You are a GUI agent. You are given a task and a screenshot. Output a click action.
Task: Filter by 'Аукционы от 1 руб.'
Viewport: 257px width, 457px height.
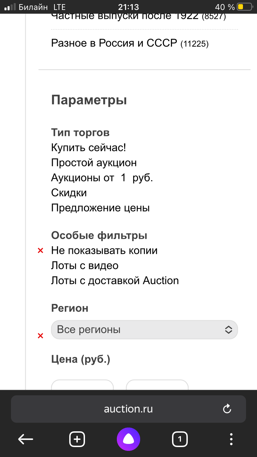tap(102, 178)
